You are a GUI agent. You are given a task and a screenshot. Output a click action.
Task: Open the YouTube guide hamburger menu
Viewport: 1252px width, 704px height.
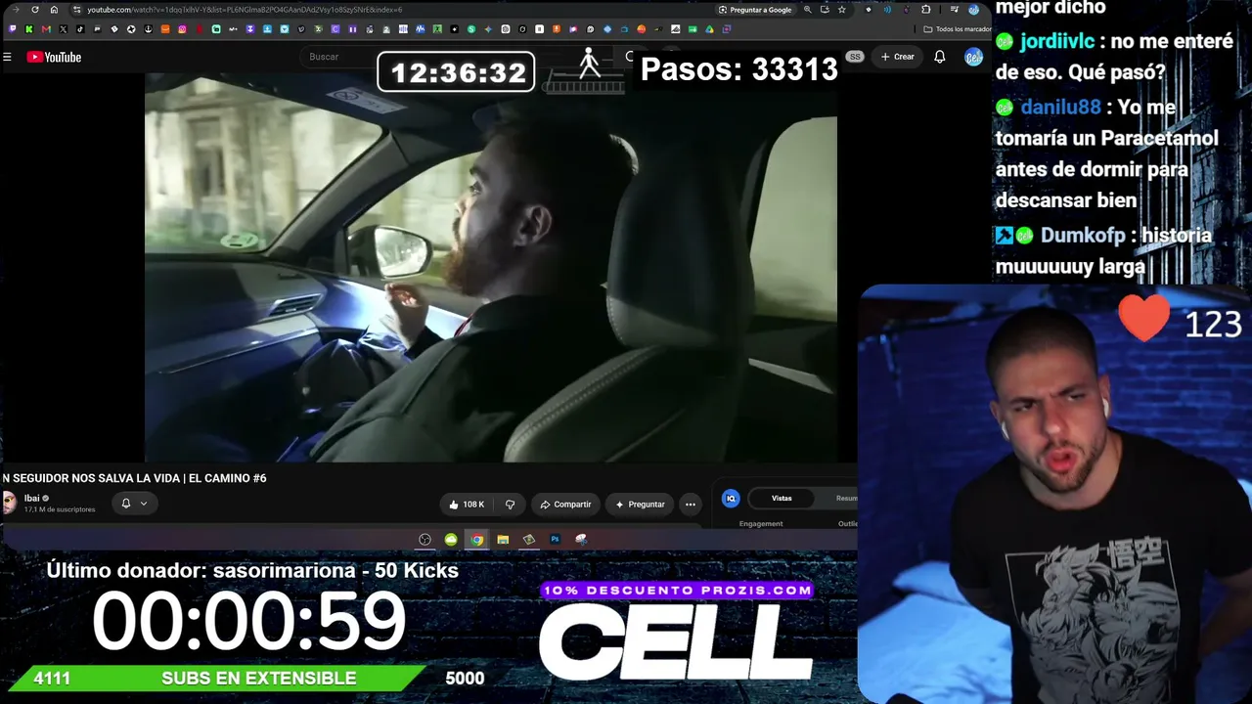(7, 57)
